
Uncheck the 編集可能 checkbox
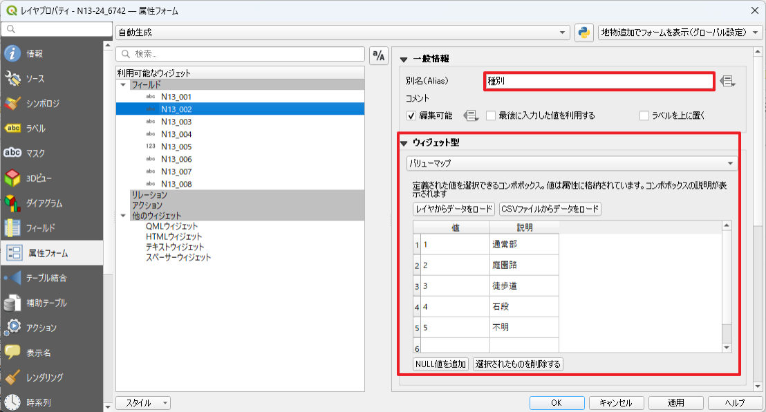coord(411,115)
